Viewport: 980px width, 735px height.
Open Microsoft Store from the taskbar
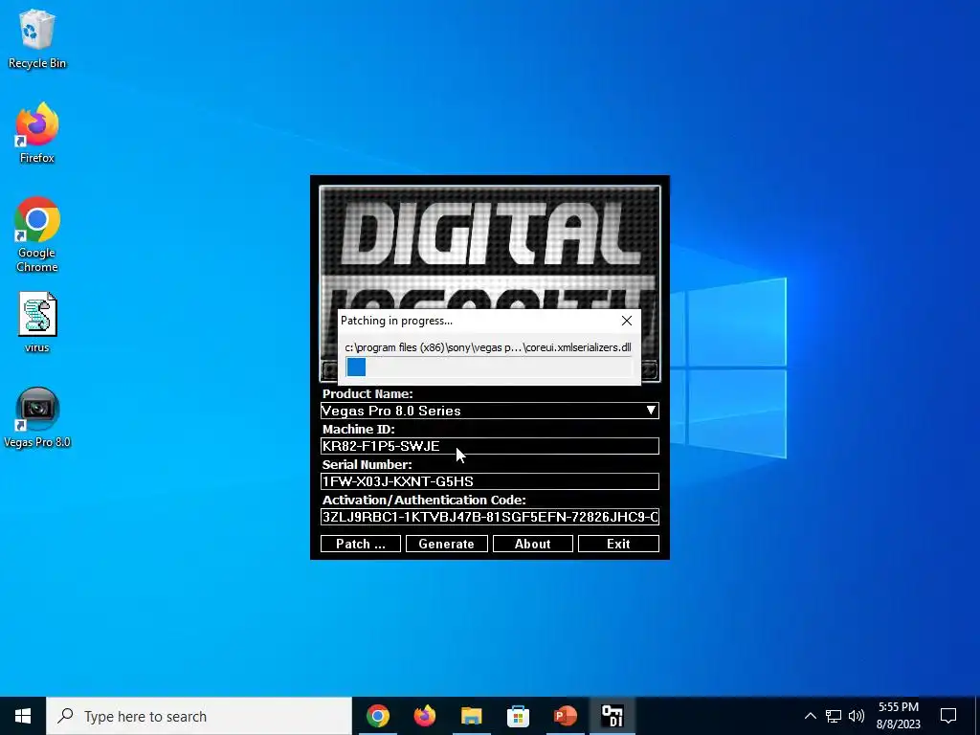pyautogui.click(x=518, y=716)
